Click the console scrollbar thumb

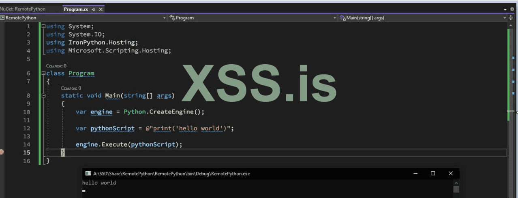coord(456,189)
